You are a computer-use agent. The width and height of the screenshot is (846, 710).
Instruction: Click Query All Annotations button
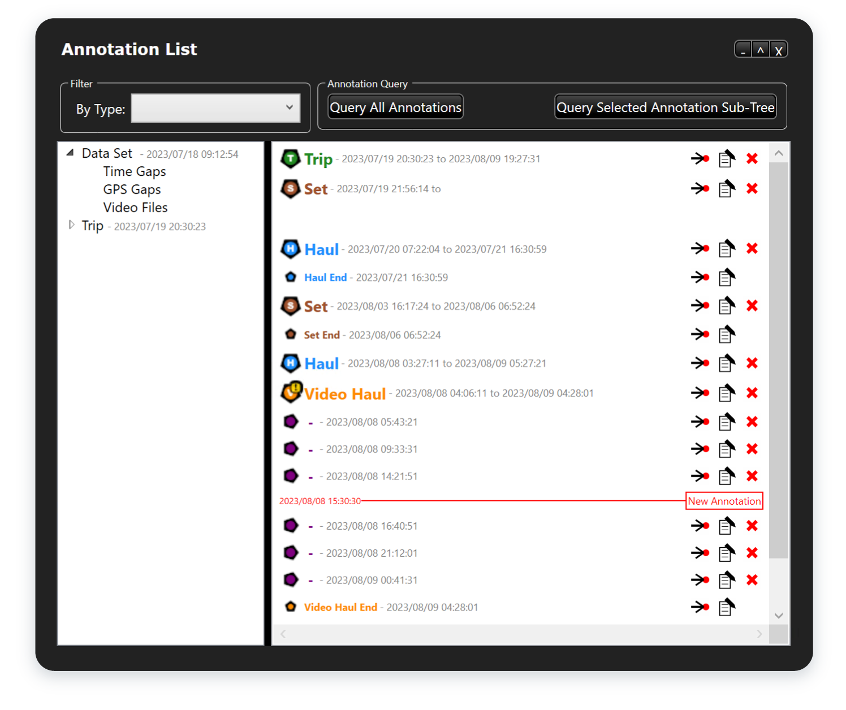click(x=395, y=107)
